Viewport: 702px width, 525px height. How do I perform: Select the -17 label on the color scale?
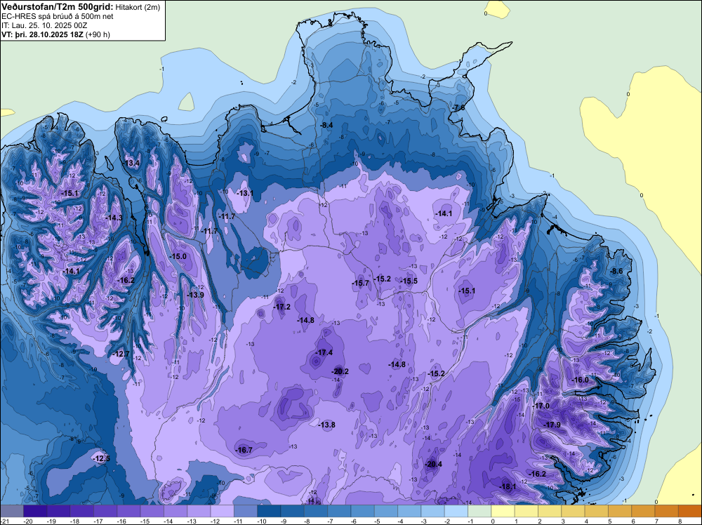pos(100,521)
